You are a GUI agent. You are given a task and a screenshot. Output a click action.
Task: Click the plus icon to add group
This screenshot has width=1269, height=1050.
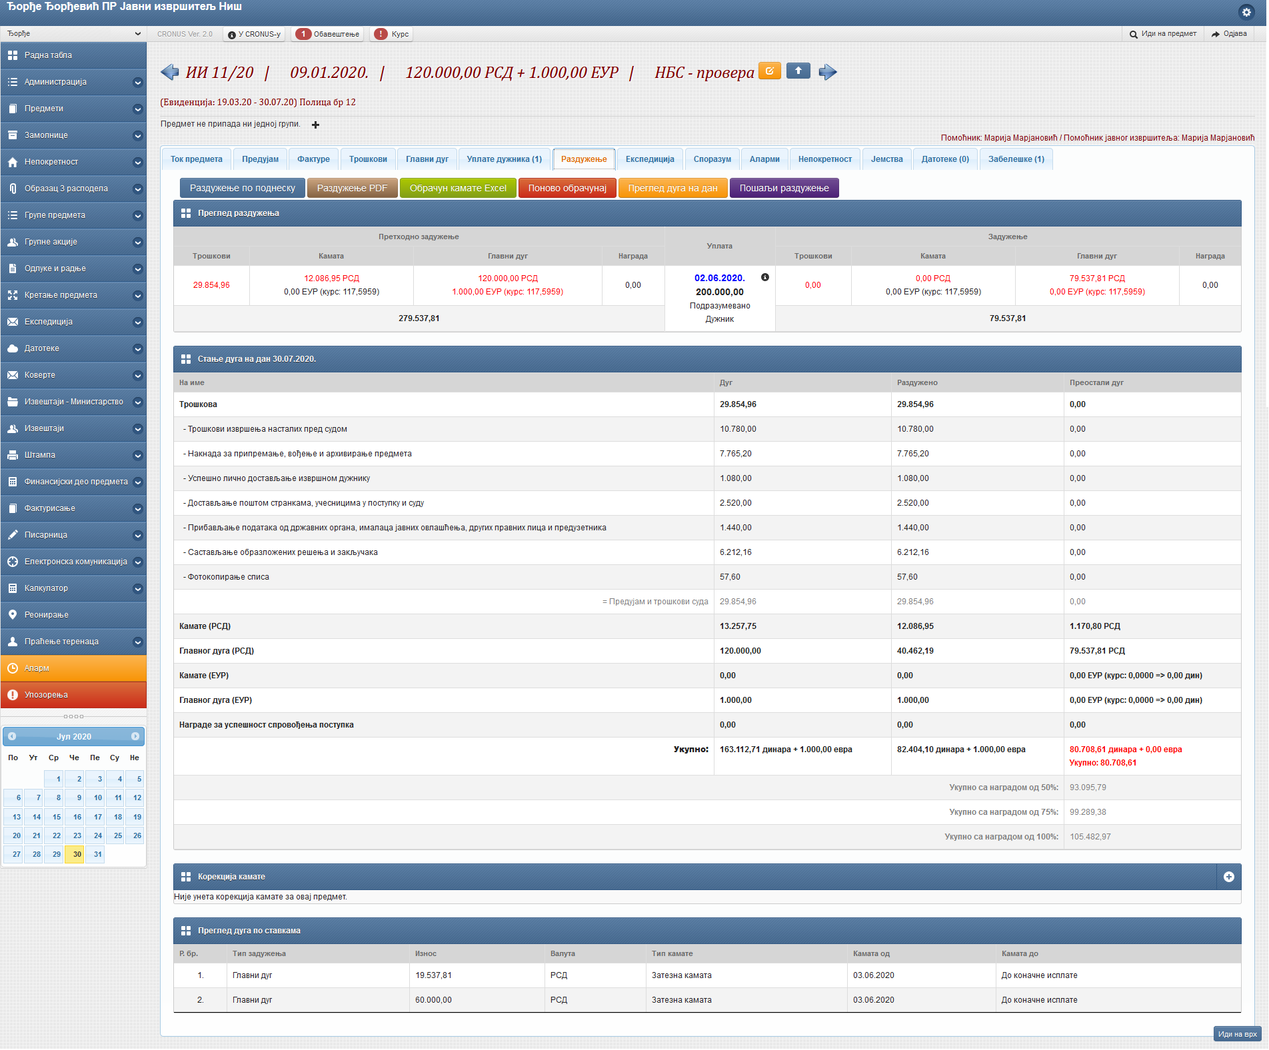click(x=315, y=125)
